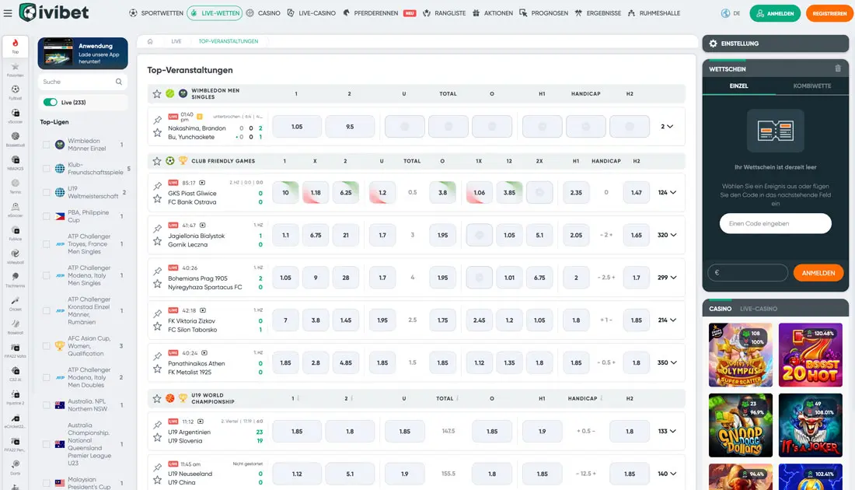Check Wimbledon Männer Einzel league
This screenshot has height=490, width=855.
tap(47, 145)
